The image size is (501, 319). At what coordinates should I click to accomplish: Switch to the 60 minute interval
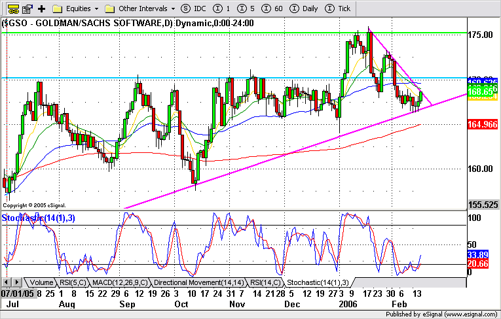click(x=272, y=8)
